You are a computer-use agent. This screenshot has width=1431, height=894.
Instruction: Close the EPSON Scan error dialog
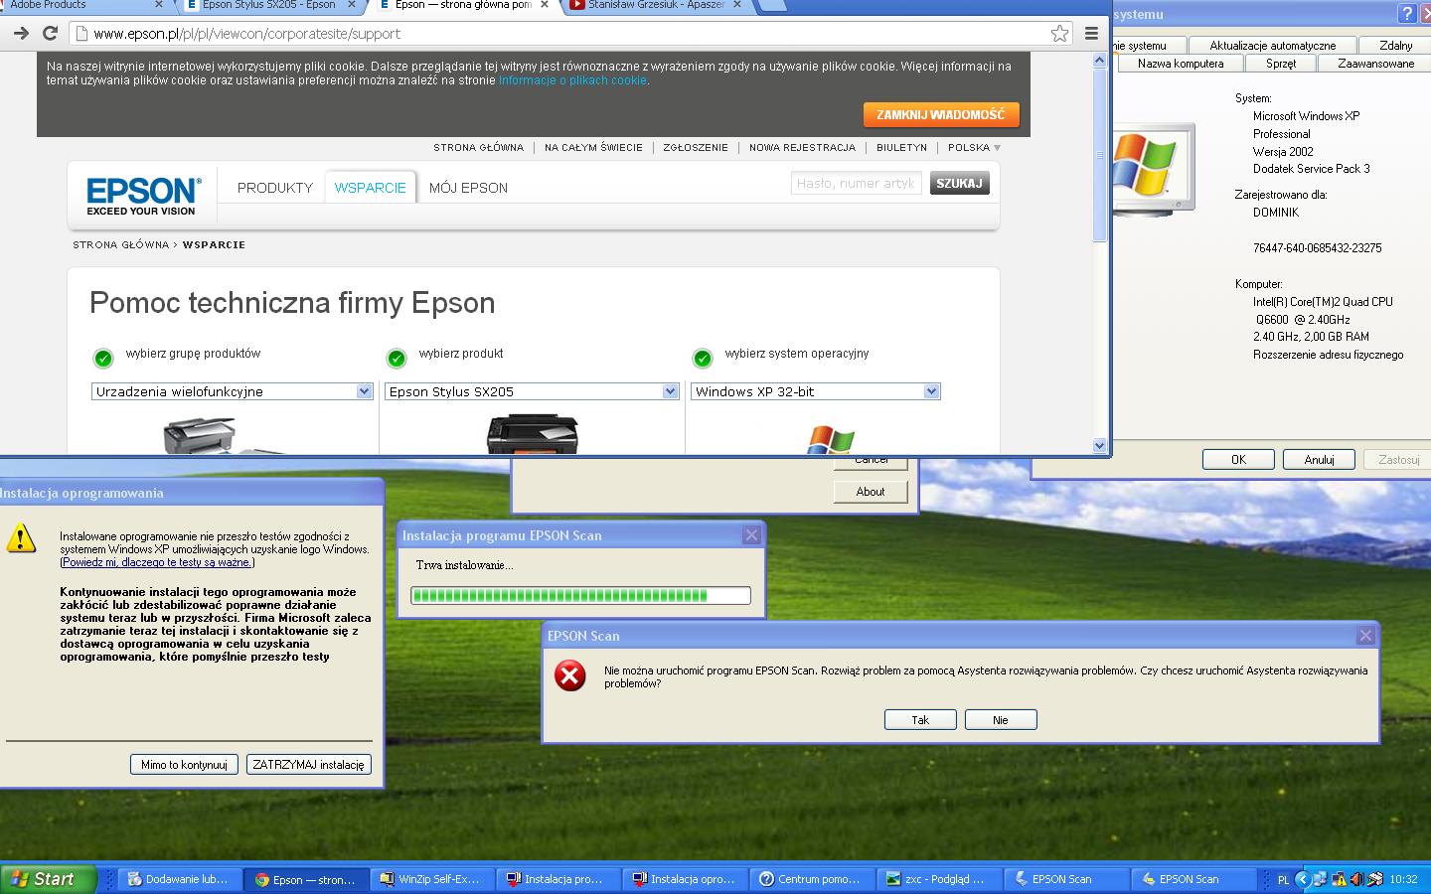coord(1365,636)
